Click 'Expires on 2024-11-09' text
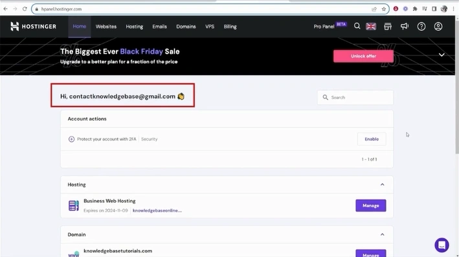Viewport: 459px width, 257px height. pos(106,210)
